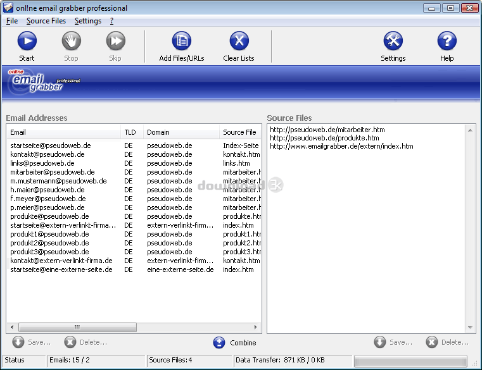Open the ? help menu
This screenshot has width=482, height=370.
pyautogui.click(x=111, y=21)
